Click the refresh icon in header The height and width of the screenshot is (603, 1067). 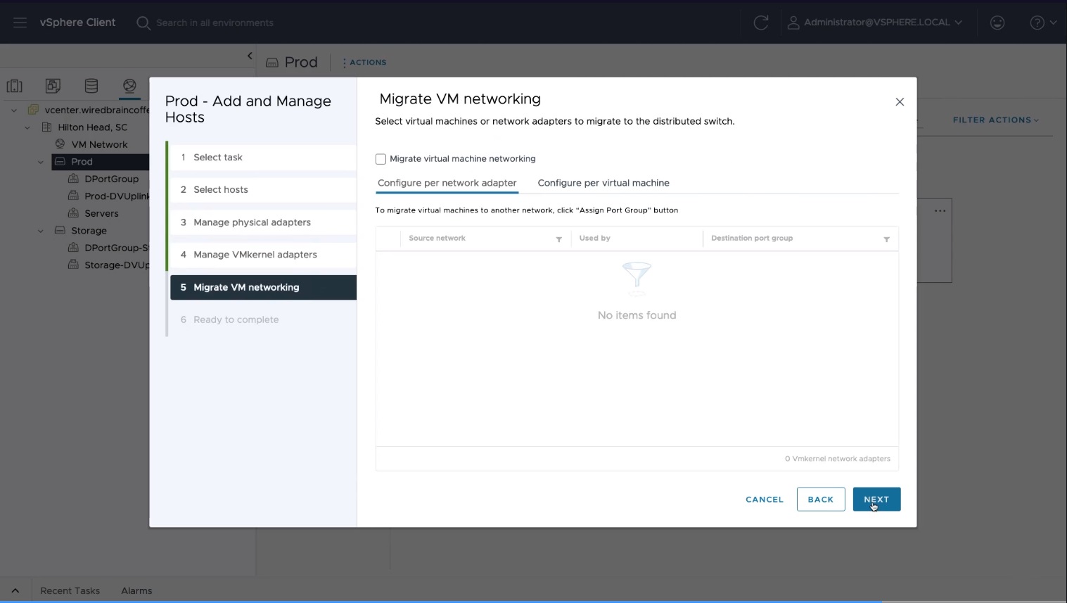(x=760, y=23)
